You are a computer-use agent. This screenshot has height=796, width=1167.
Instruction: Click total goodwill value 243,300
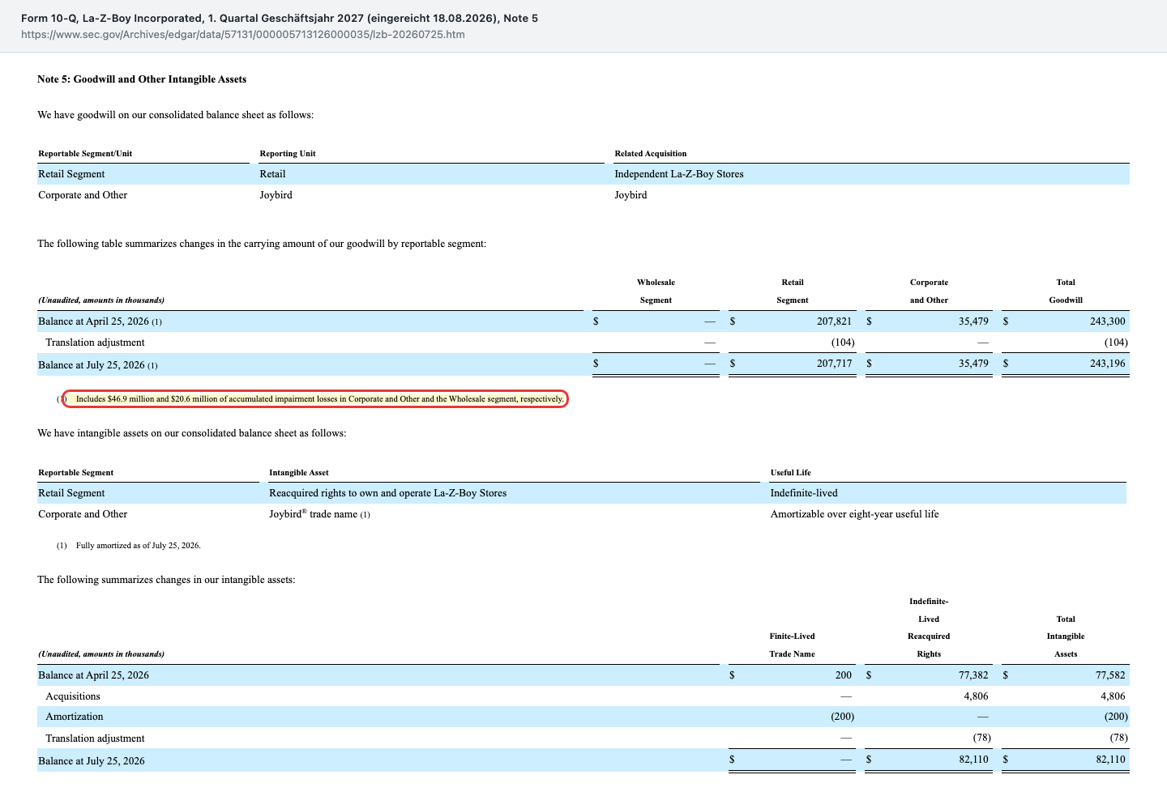pyautogui.click(x=1107, y=321)
